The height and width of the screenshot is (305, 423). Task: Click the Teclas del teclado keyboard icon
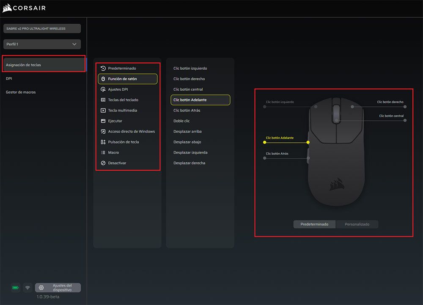click(103, 100)
